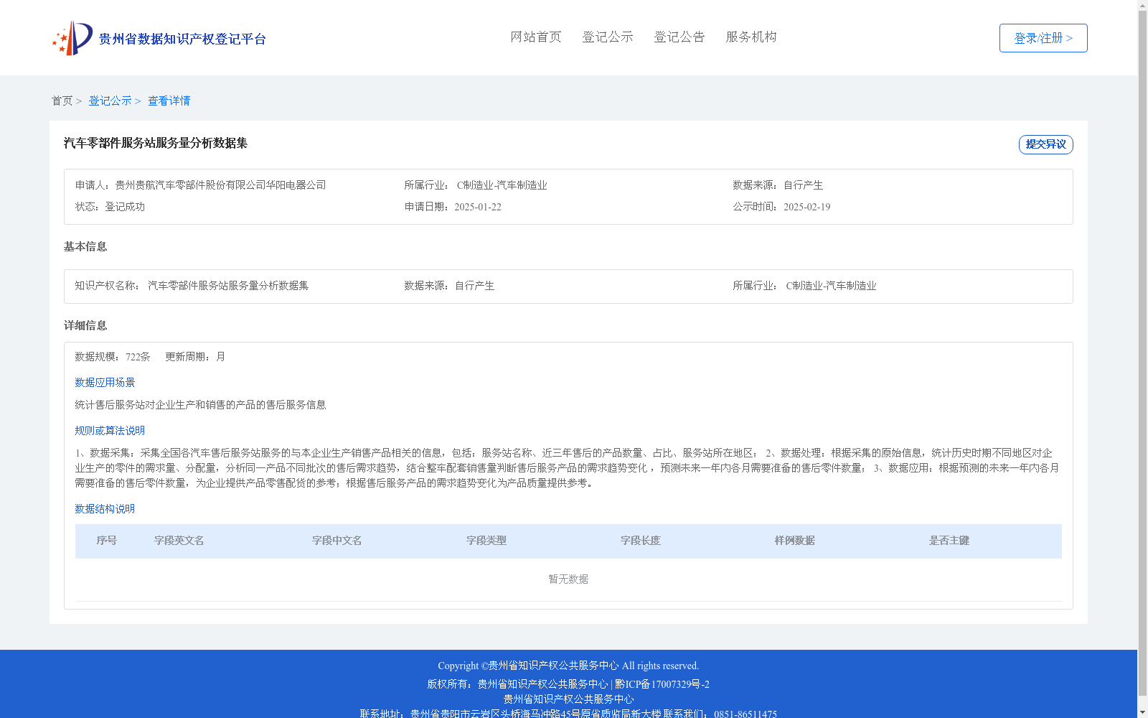1148x718 pixels.
Task: Click the 字段英文名 column header
Action: coord(179,541)
